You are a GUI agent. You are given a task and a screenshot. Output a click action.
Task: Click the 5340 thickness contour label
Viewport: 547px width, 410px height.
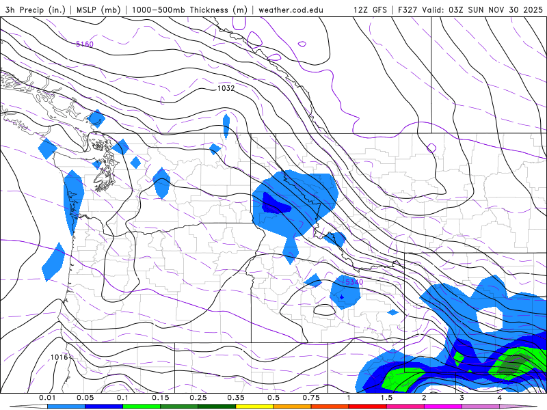point(354,282)
